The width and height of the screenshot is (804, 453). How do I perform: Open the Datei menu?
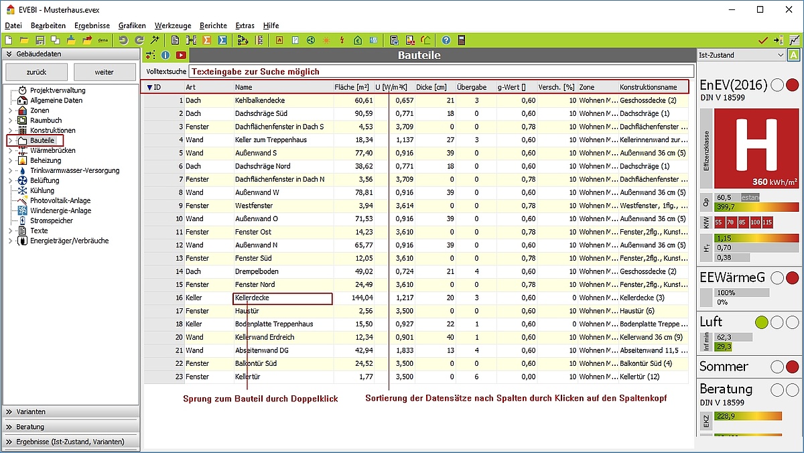[13, 25]
